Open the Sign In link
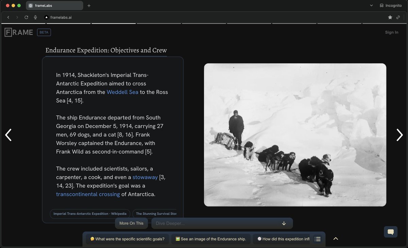 391,32
